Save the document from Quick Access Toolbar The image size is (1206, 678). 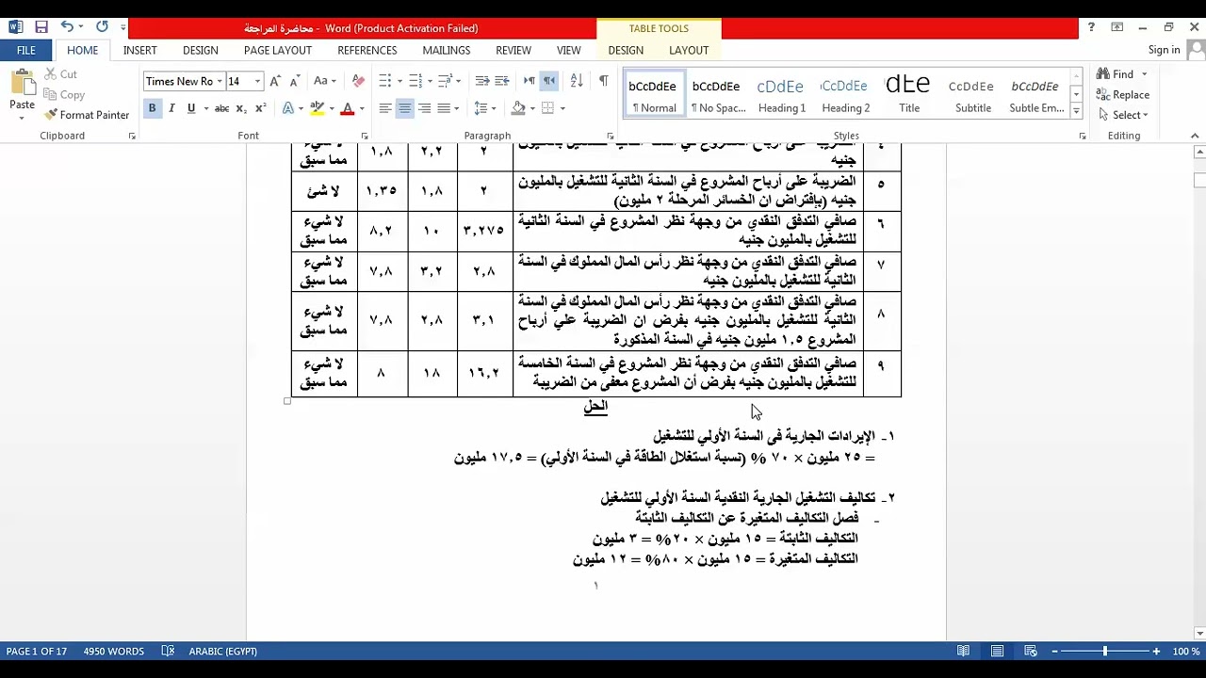point(41,27)
